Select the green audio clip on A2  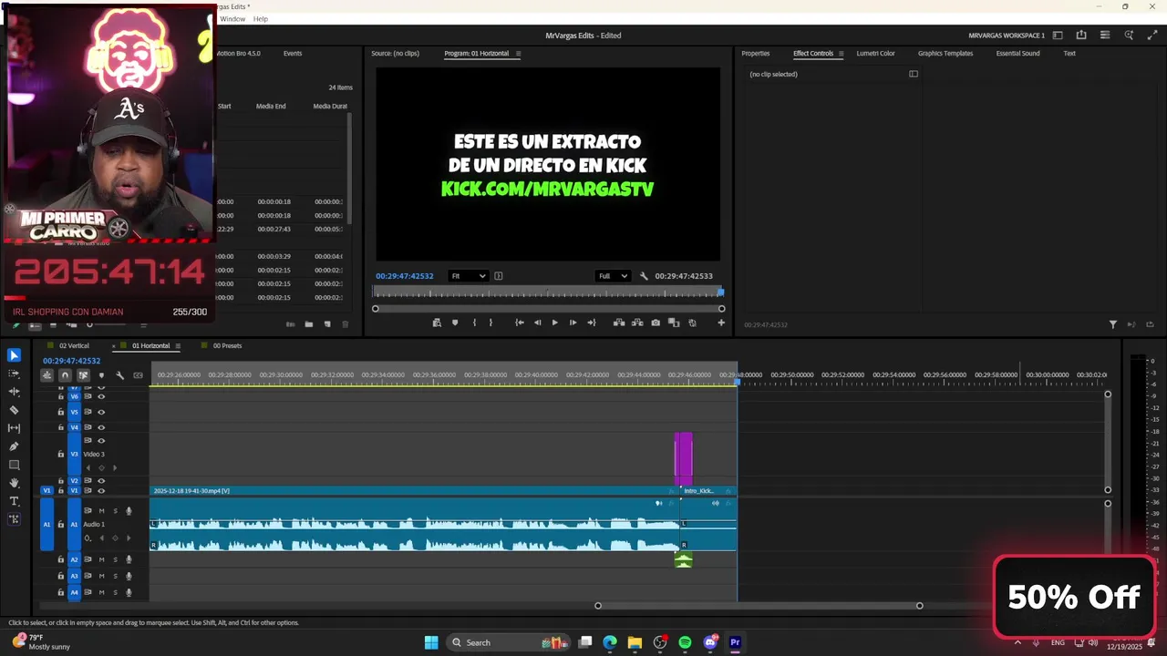click(x=683, y=560)
